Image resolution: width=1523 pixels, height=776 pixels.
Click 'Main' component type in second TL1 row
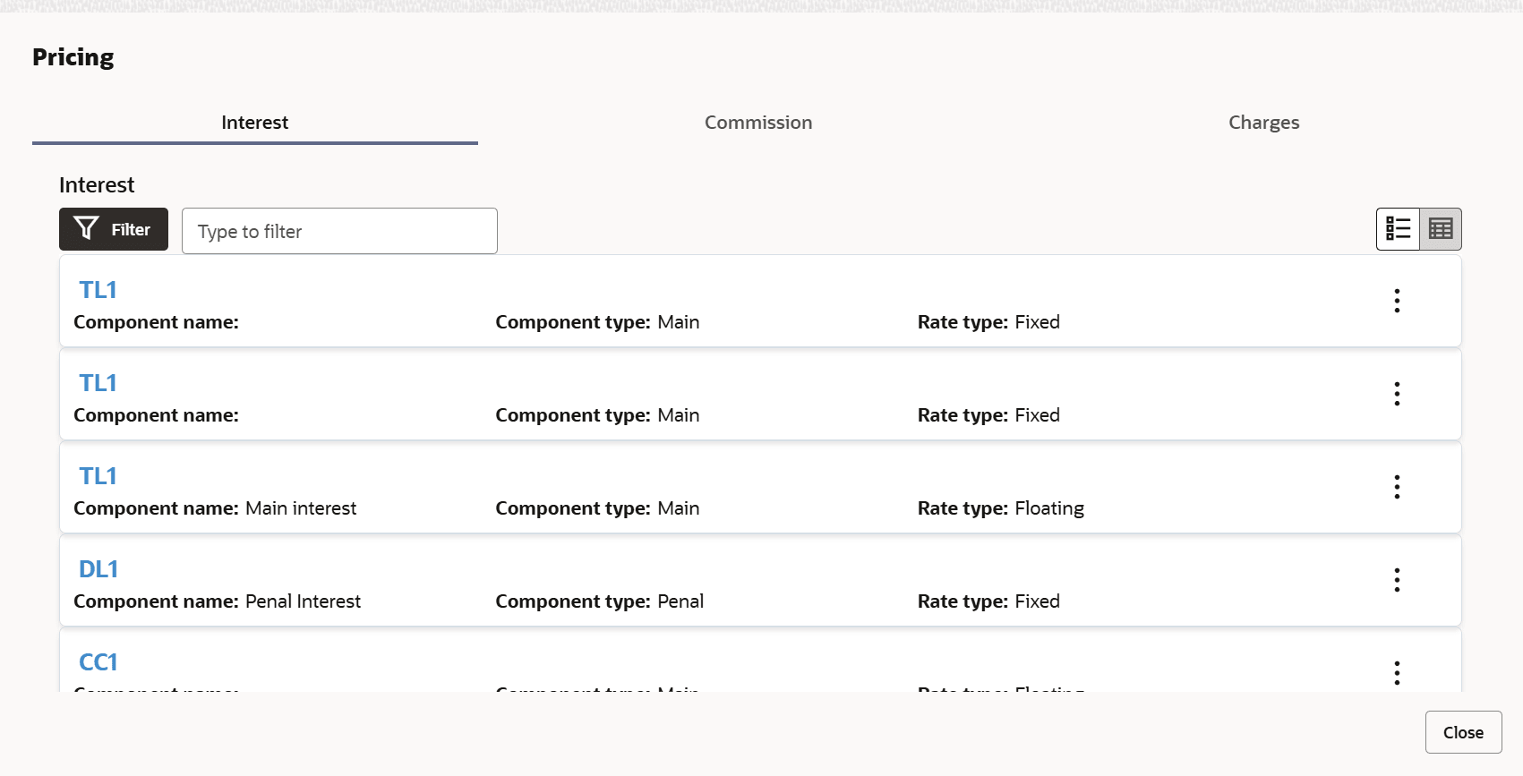[678, 415]
